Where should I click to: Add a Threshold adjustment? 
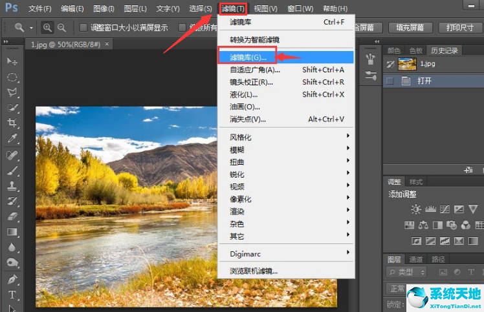tap(445, 241)
